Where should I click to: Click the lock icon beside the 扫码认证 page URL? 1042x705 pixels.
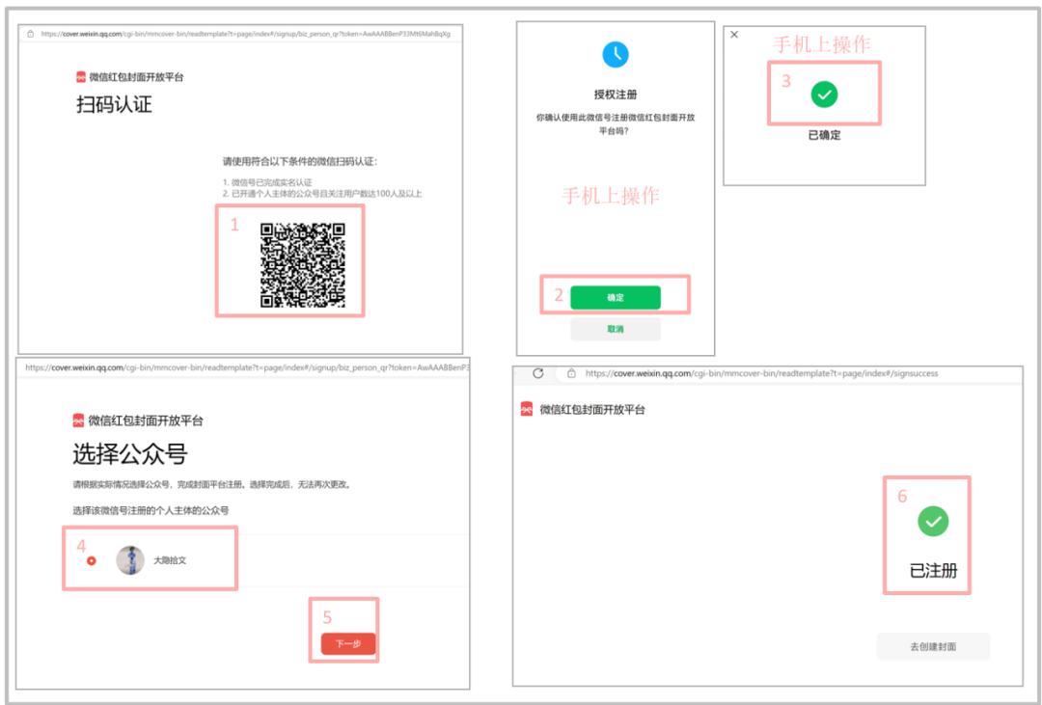coord(31,34)
